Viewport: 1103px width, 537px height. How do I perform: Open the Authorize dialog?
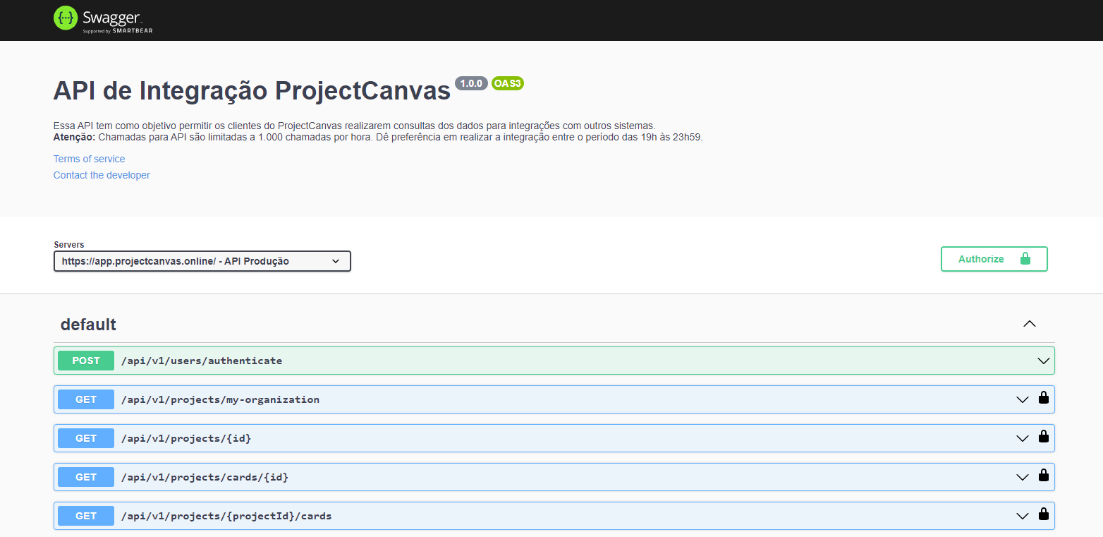[994, 259]
